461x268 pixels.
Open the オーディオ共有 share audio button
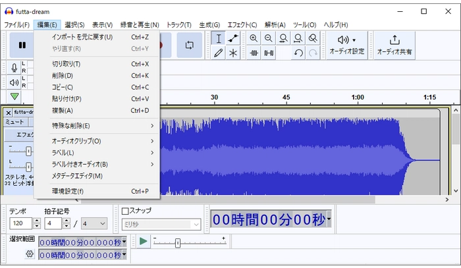[x=394, y=45]
